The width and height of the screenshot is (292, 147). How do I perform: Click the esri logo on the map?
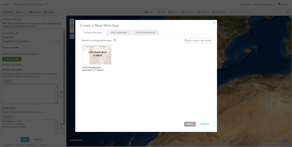point(285,143)
